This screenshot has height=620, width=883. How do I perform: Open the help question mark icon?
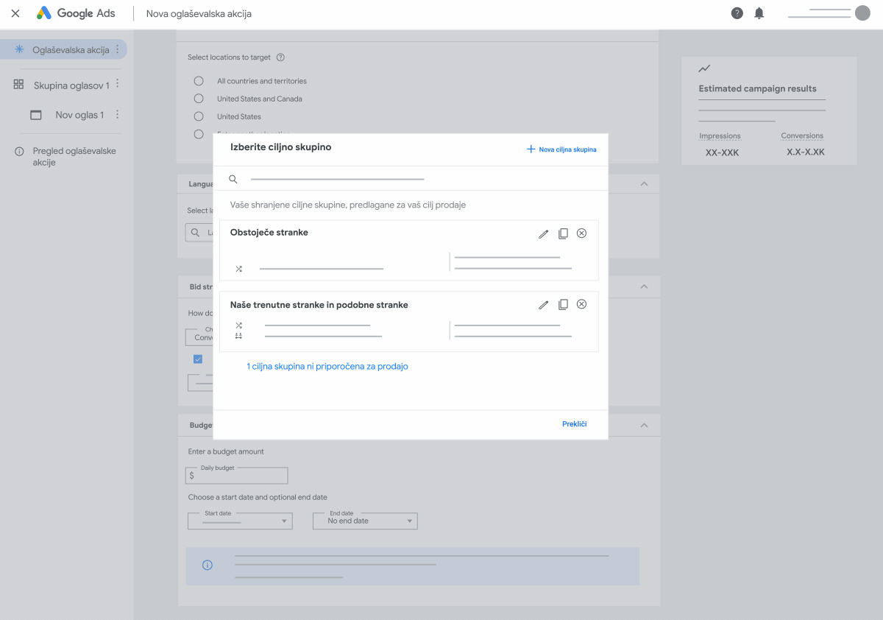pos(737,13)
